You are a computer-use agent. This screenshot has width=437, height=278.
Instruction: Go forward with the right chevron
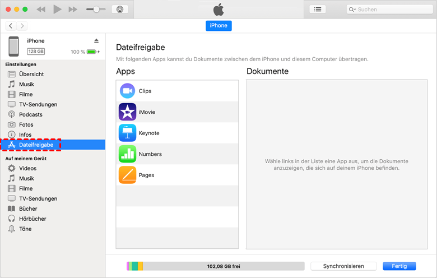(x=22, y=26)
